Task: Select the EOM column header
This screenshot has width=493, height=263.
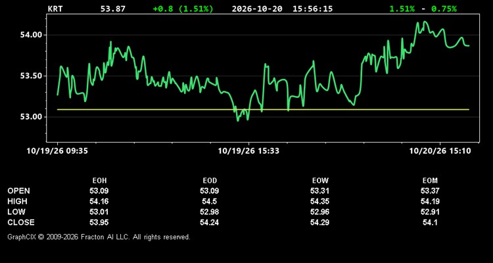Action: coord(430,181)
